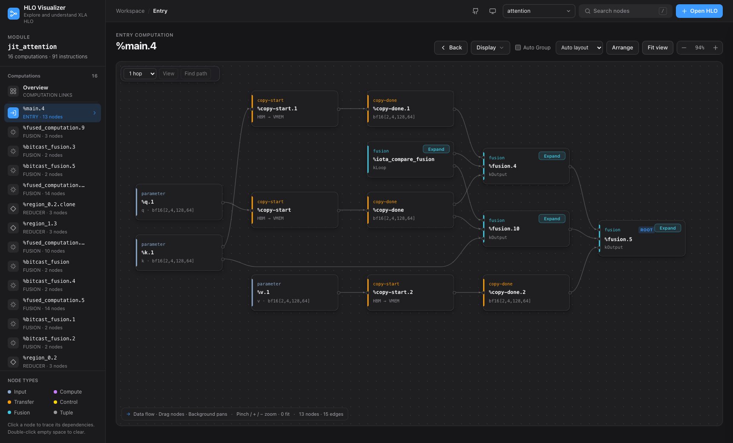Expand the %fusion.10 node
The image size is (733, 443).
tap(552, 219)
